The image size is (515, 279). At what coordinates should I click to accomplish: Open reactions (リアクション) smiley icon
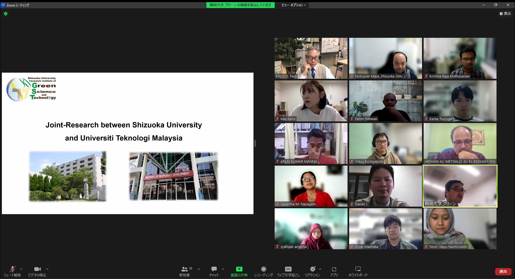(312, 269)
